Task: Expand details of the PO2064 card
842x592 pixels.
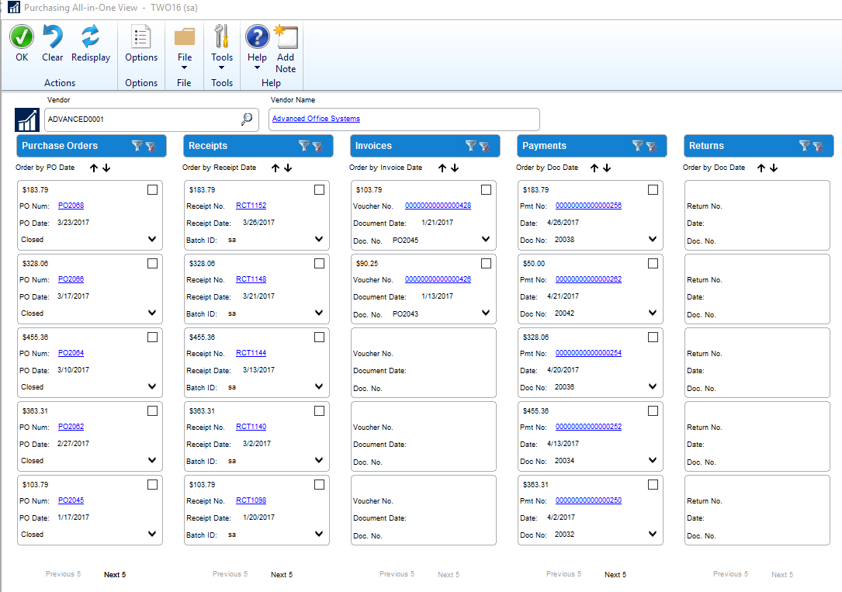Action: tap(152, 386)
